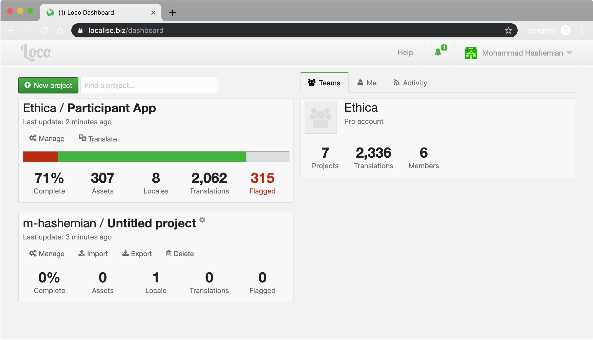This screenshot has height=340, width=593.
Task: Expand the Mohammad Hashemian account dropdown
Action: click(x=569, y=53)
